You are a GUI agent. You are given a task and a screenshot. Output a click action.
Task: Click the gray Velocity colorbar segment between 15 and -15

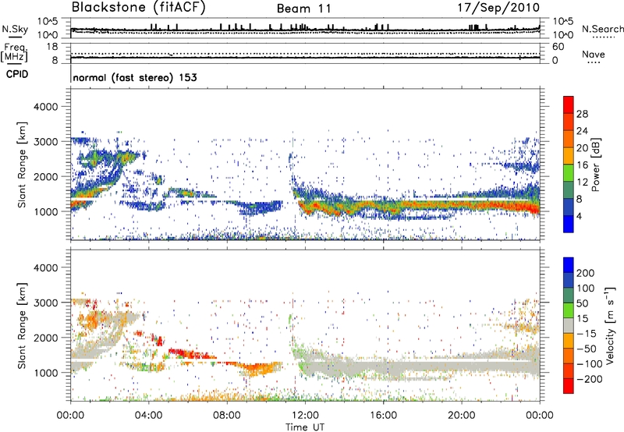(x=569, y=325)
